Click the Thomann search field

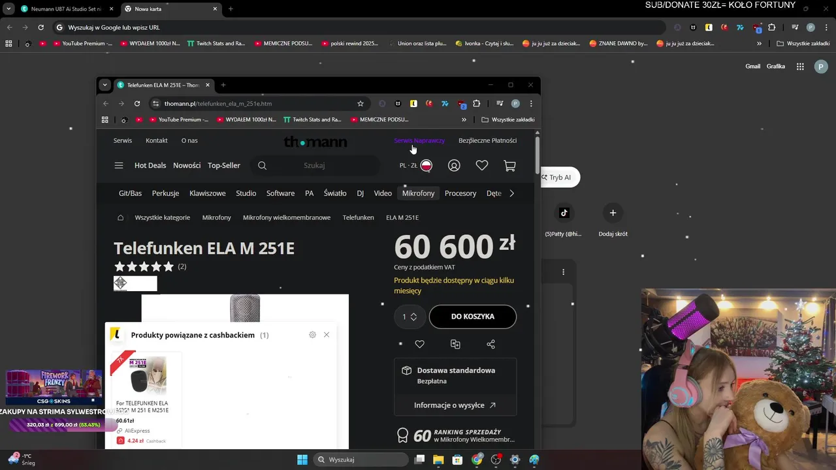coord(314,166)
